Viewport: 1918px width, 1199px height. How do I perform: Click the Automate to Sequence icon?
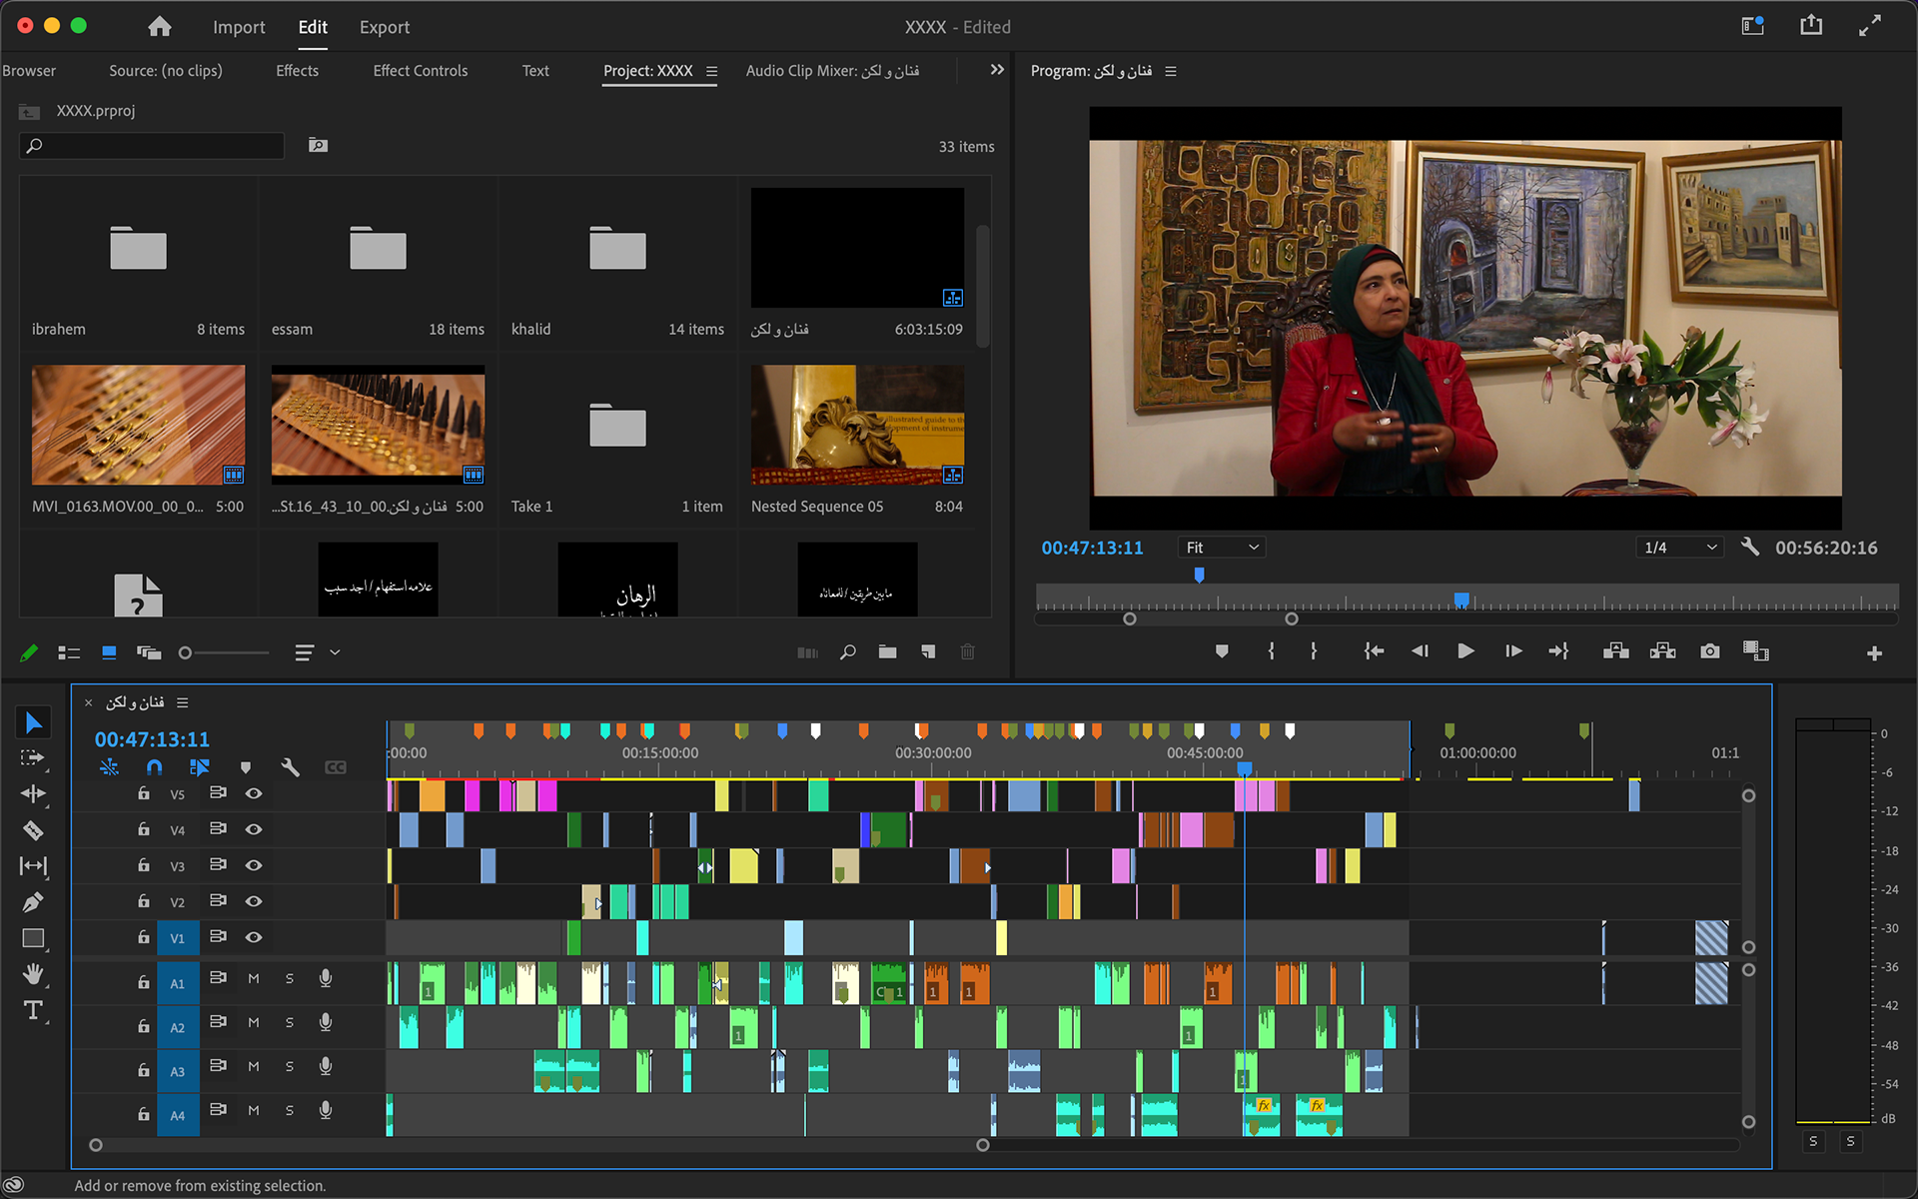pyautogui.click(x=807, y=652)
